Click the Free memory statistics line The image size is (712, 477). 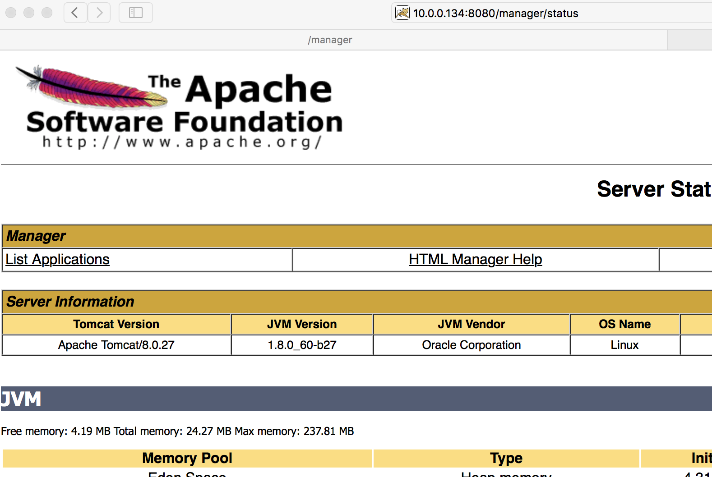coord(177,431)
